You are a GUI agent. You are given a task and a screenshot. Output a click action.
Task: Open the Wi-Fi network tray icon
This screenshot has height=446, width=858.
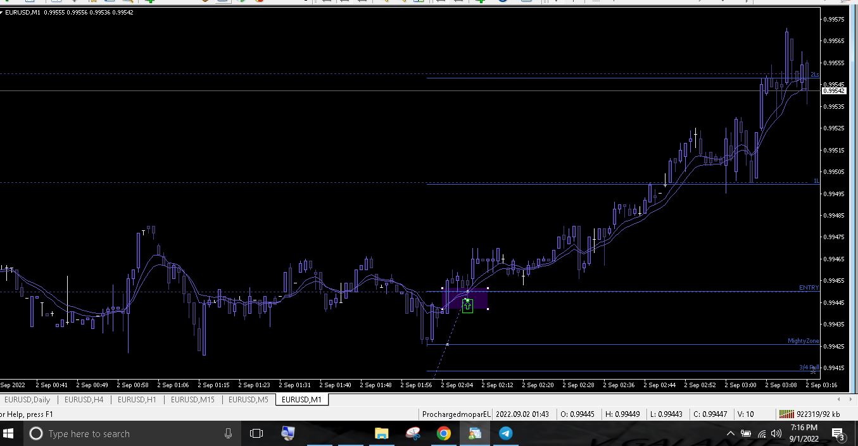click(762, 433)
